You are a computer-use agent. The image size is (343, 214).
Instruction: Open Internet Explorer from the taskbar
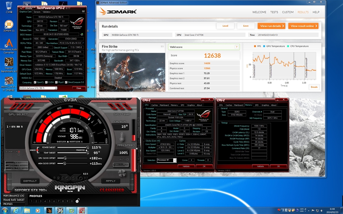point(16,211)
